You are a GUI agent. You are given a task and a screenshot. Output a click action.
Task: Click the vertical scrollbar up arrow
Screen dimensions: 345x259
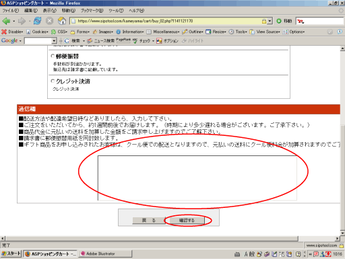click(x=342, y=48)
